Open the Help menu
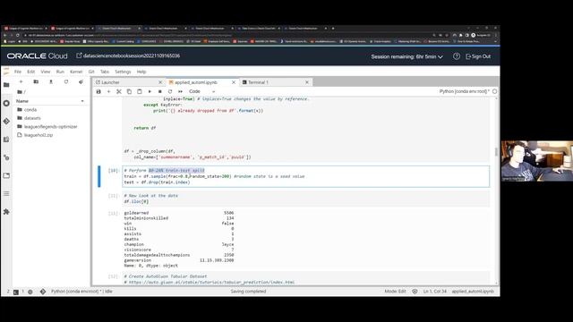The image size is (573, 322). 141,72
